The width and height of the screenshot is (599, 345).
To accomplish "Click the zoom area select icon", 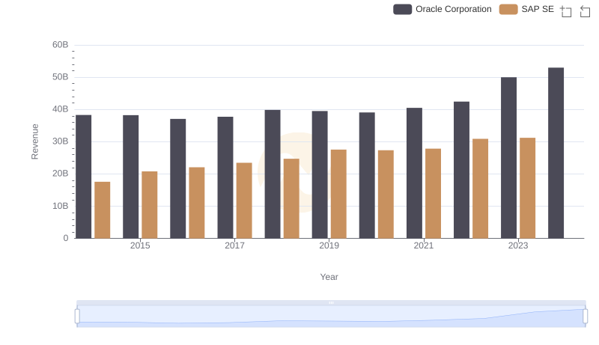I will (x=566, y=11).
